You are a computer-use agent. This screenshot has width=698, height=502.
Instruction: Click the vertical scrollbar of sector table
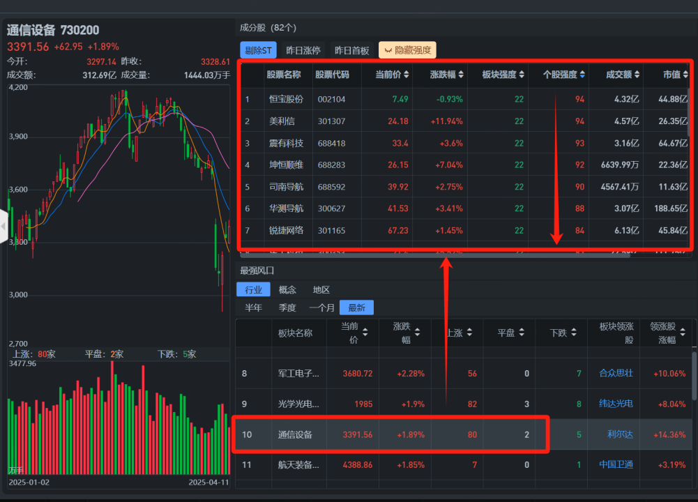[694, 376]
